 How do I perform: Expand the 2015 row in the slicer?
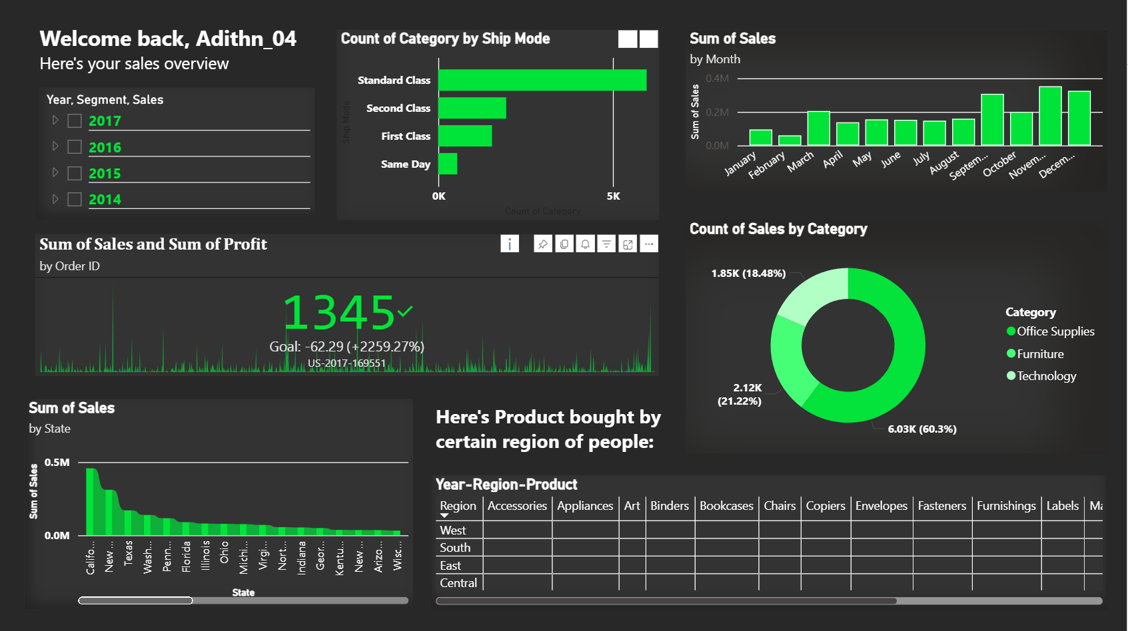(x=55, y=172)
